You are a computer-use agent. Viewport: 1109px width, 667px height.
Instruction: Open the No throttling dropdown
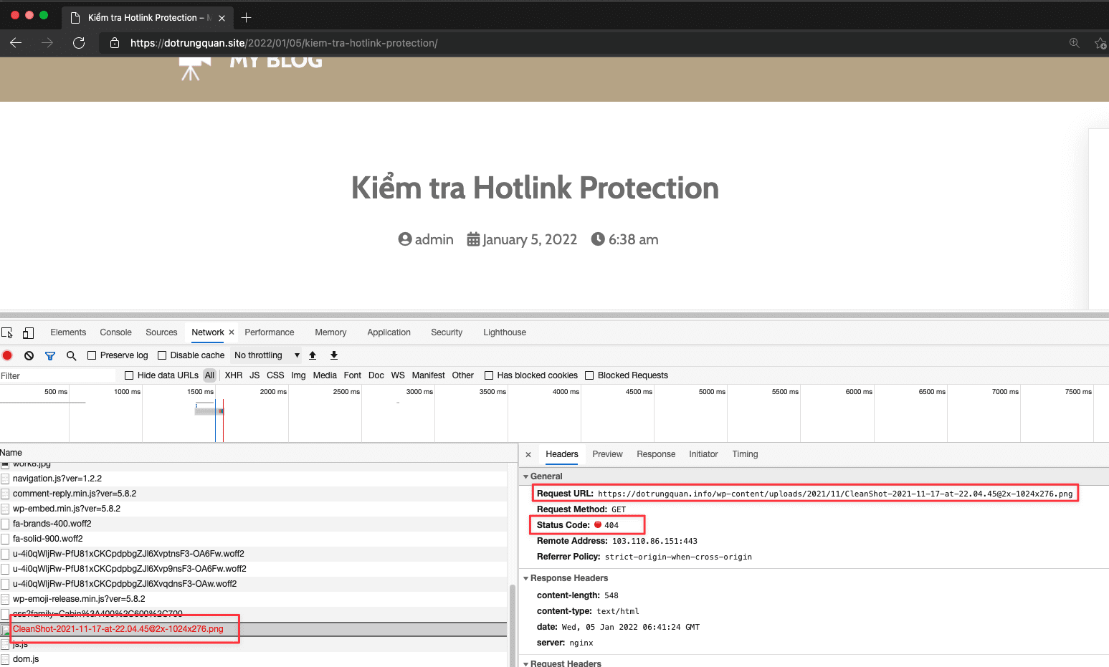click(267, 355)
